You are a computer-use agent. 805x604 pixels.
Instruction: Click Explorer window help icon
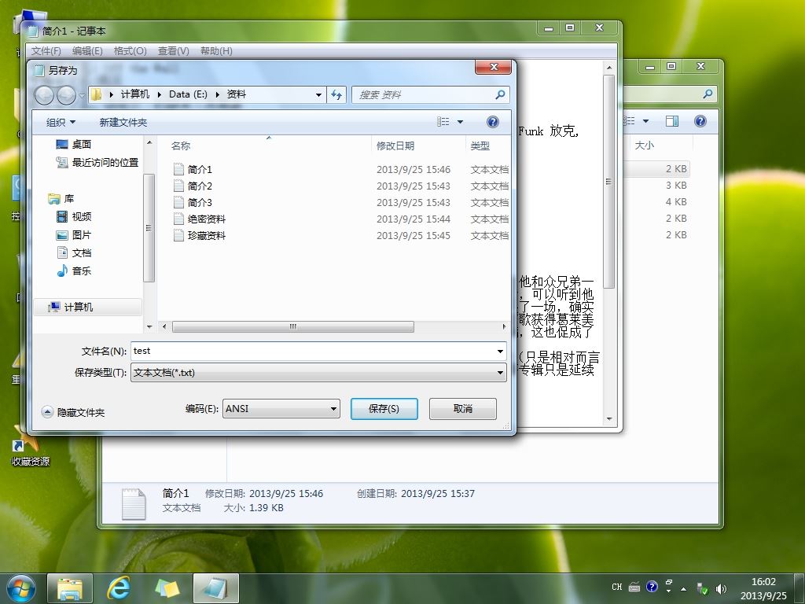tap(700, 121)
